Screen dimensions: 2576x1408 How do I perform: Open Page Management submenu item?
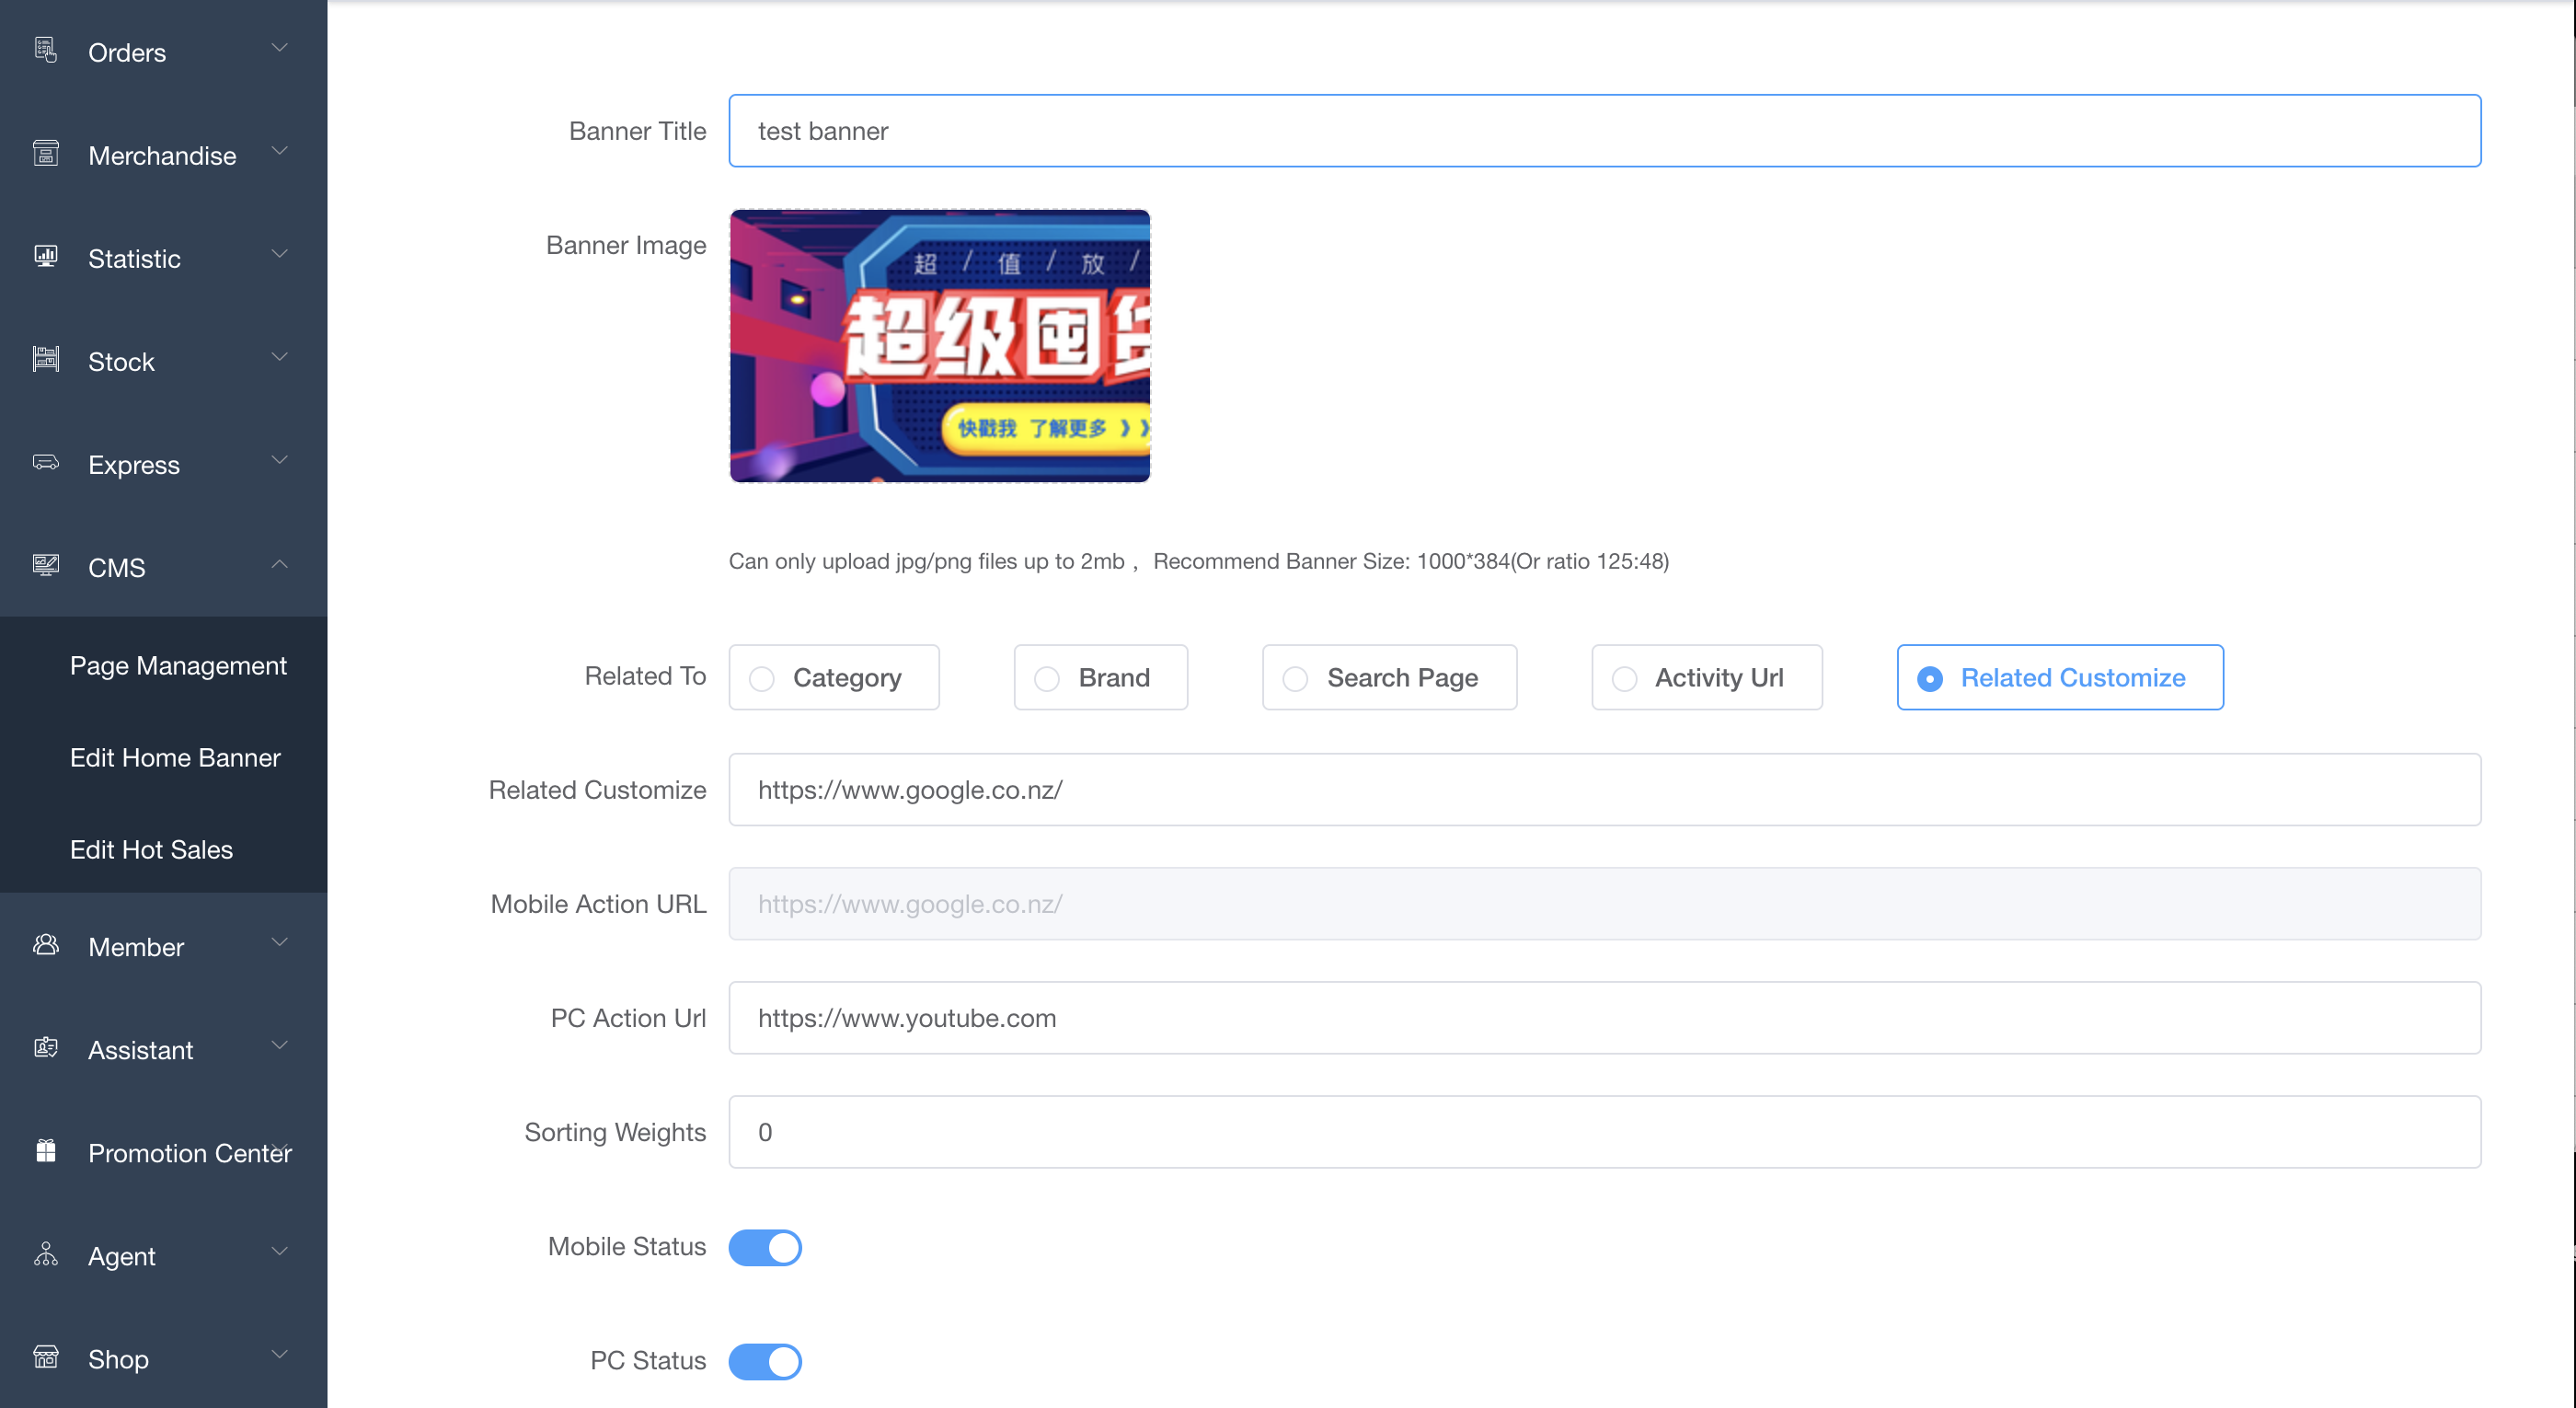coord(178,666)
